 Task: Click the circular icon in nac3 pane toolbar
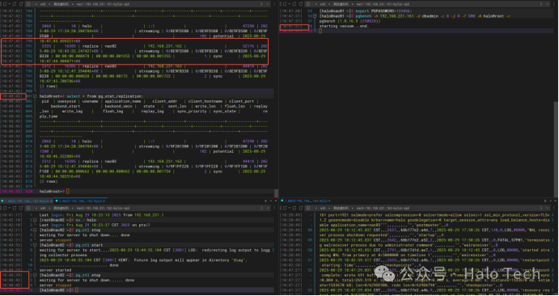coord(308,208)
